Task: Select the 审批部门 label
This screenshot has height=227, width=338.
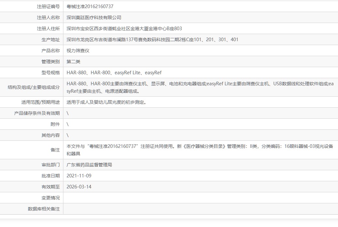Action: tap(50, 165)
